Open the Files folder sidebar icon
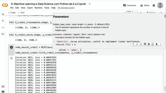 point(3,34)
